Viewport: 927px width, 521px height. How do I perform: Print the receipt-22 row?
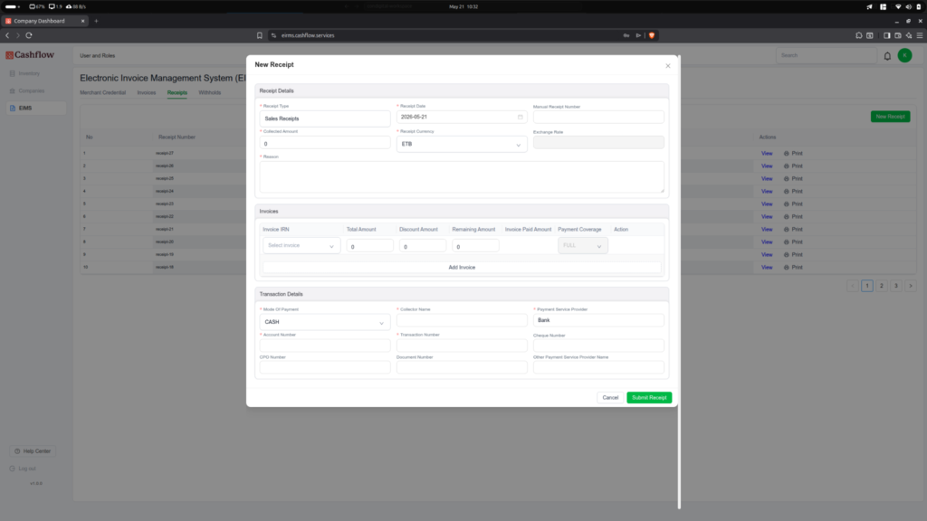(793, 217)
